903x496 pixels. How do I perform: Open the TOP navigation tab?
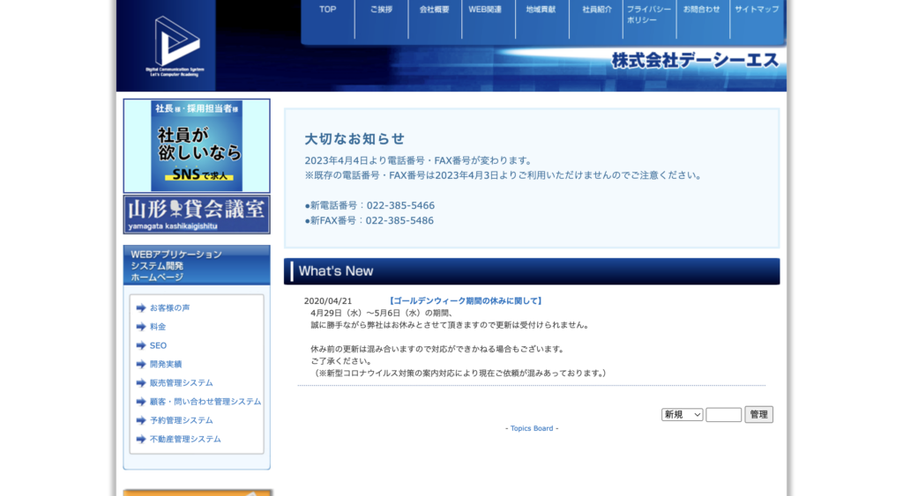point(328,11)
